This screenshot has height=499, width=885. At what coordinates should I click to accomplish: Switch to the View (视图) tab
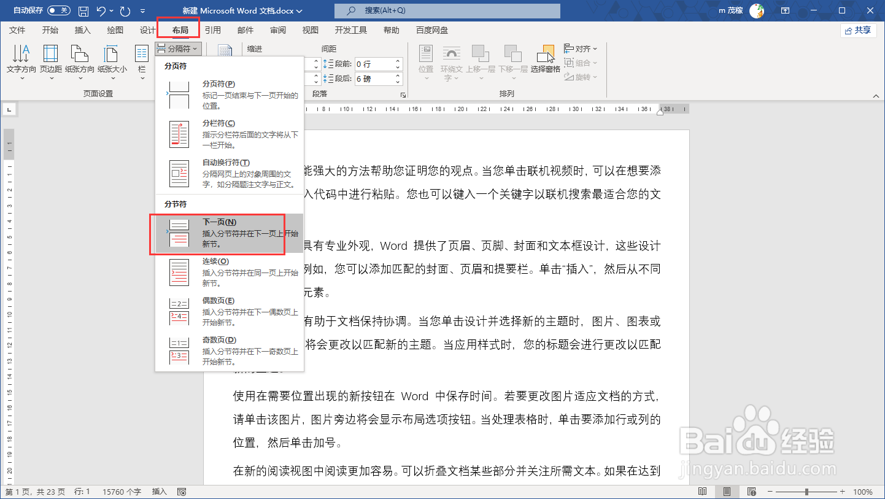pyautogui.click(x=311, y=30)
